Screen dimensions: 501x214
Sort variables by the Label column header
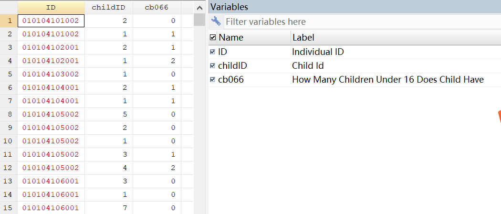click(391, 38)
